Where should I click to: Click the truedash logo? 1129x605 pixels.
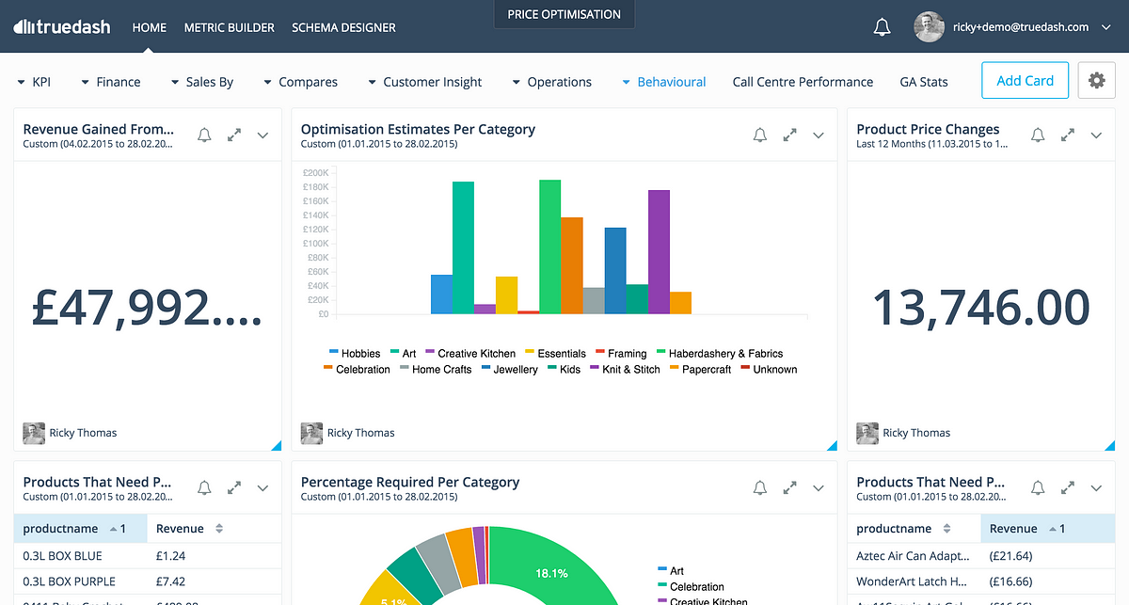coord(62,27)
